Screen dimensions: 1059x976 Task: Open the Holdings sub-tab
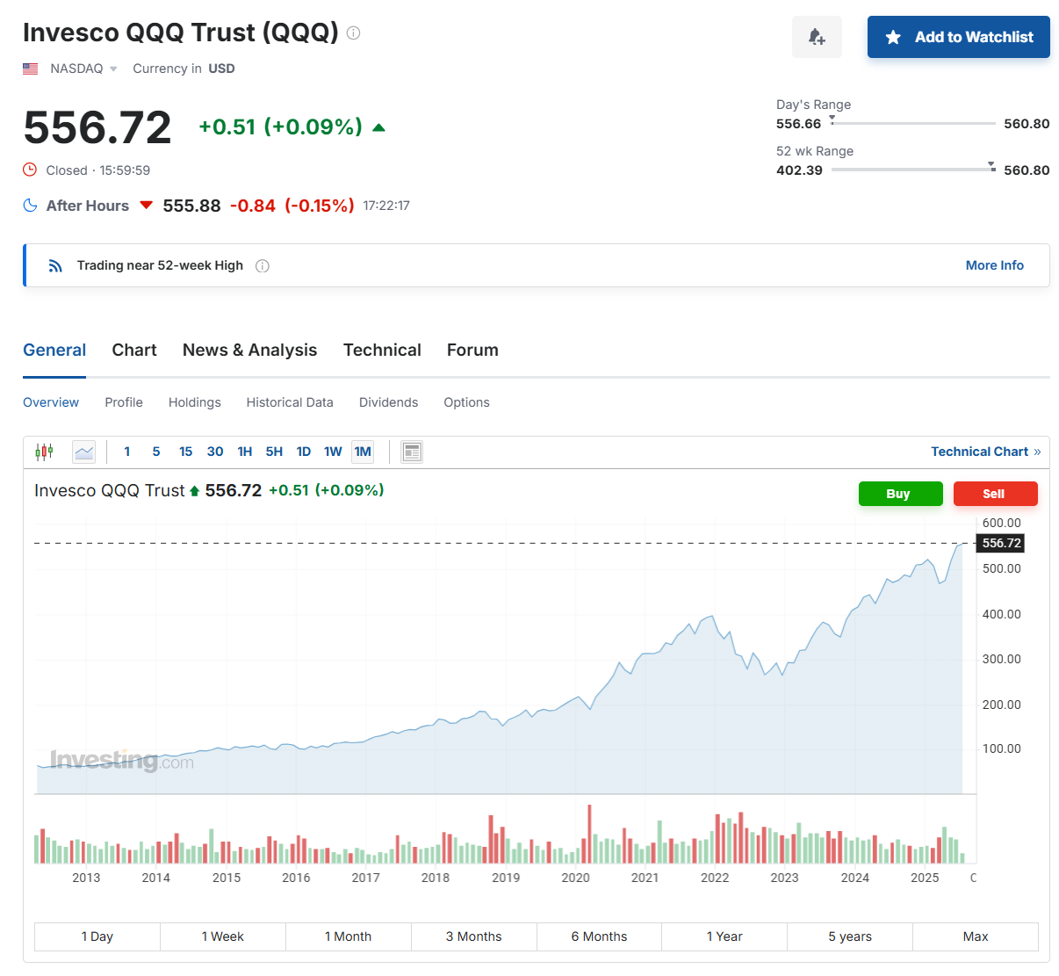195,402
